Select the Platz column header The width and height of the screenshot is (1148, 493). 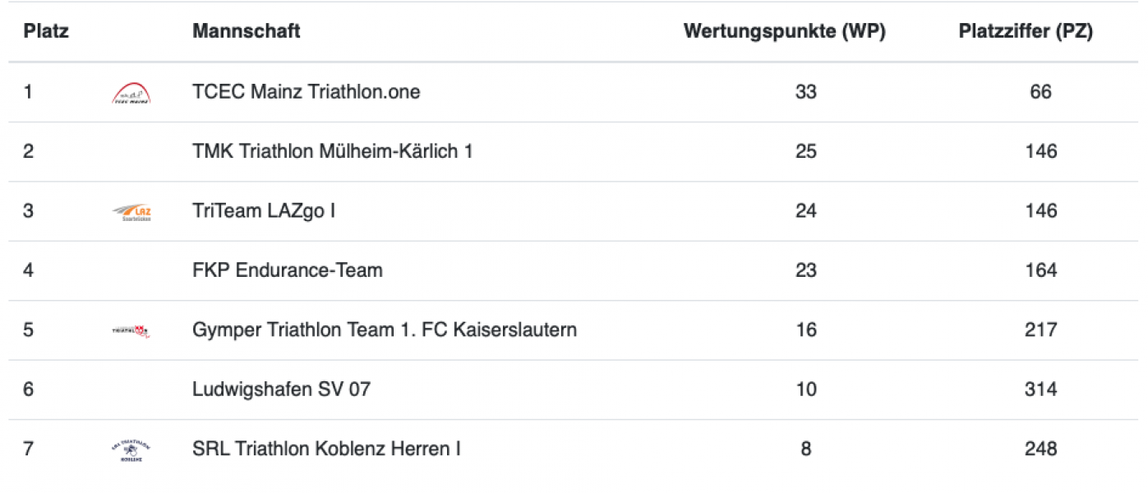46,32
